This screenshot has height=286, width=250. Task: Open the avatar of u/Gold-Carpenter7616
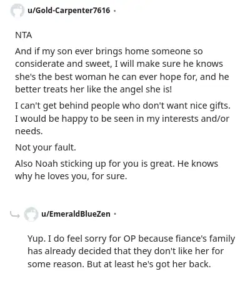click(x=17, y=11)
